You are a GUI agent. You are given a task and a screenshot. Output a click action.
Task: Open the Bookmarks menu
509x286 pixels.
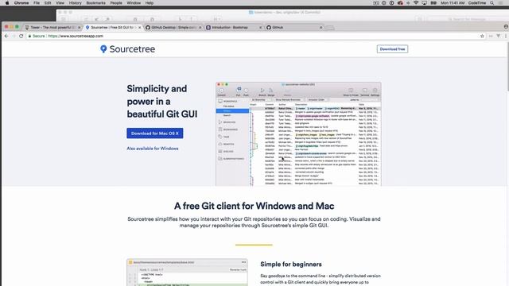tap(95, 3)
